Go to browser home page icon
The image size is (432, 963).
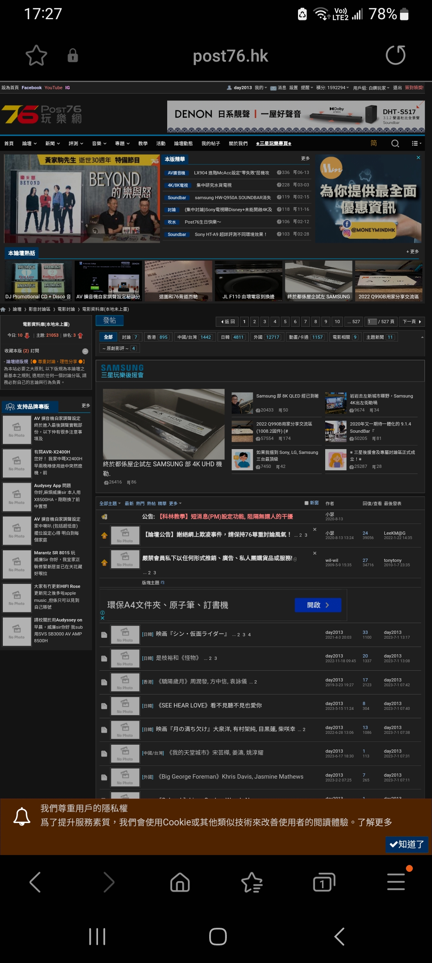tap(180, 882)
